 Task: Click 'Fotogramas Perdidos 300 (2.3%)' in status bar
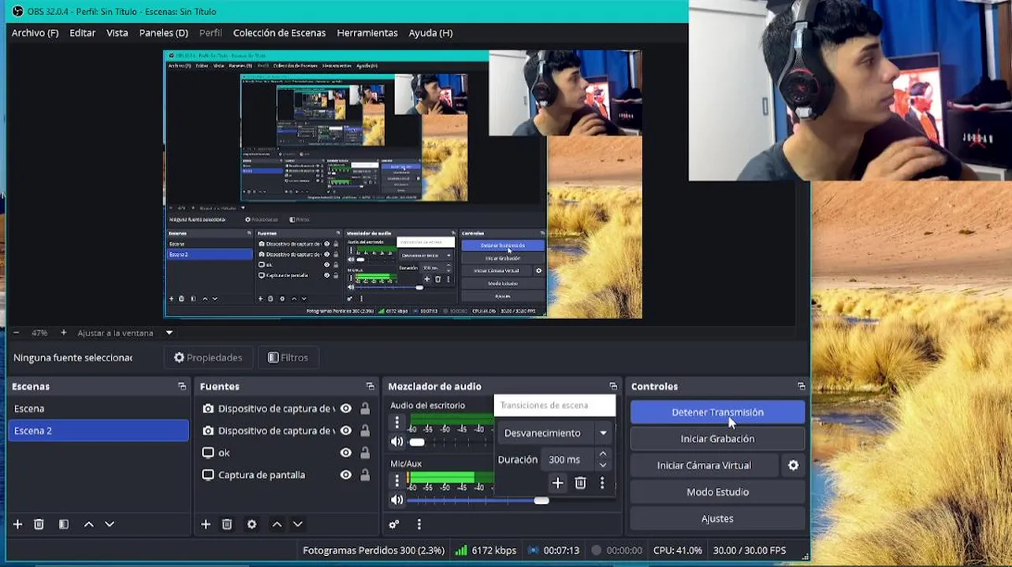[374, 550]
